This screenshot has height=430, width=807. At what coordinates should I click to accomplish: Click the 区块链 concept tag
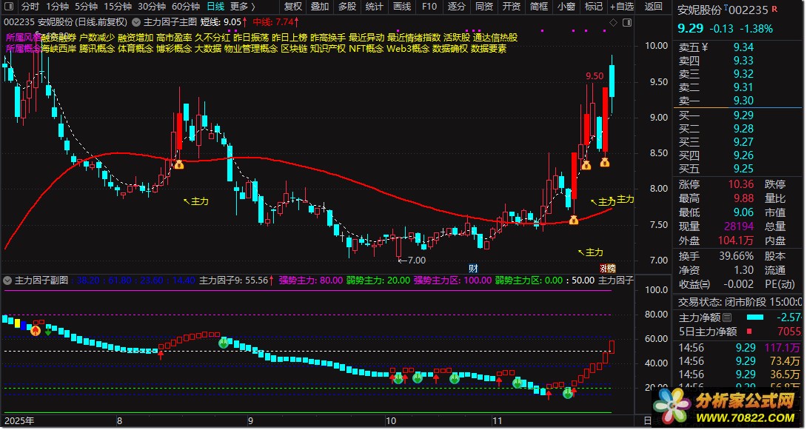pos(294,49)
